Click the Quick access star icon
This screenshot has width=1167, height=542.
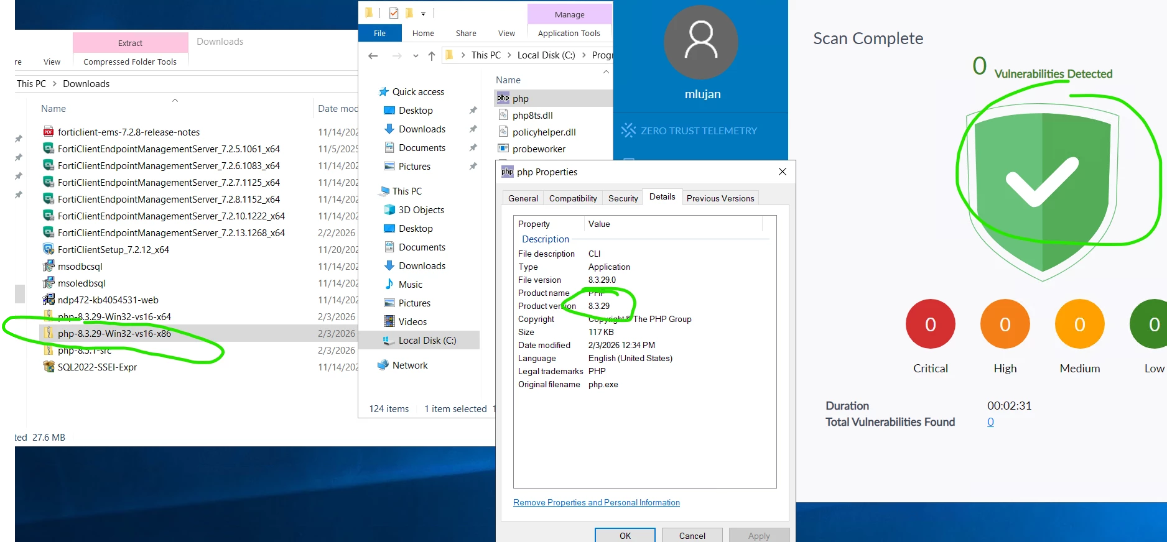[384, 91]
